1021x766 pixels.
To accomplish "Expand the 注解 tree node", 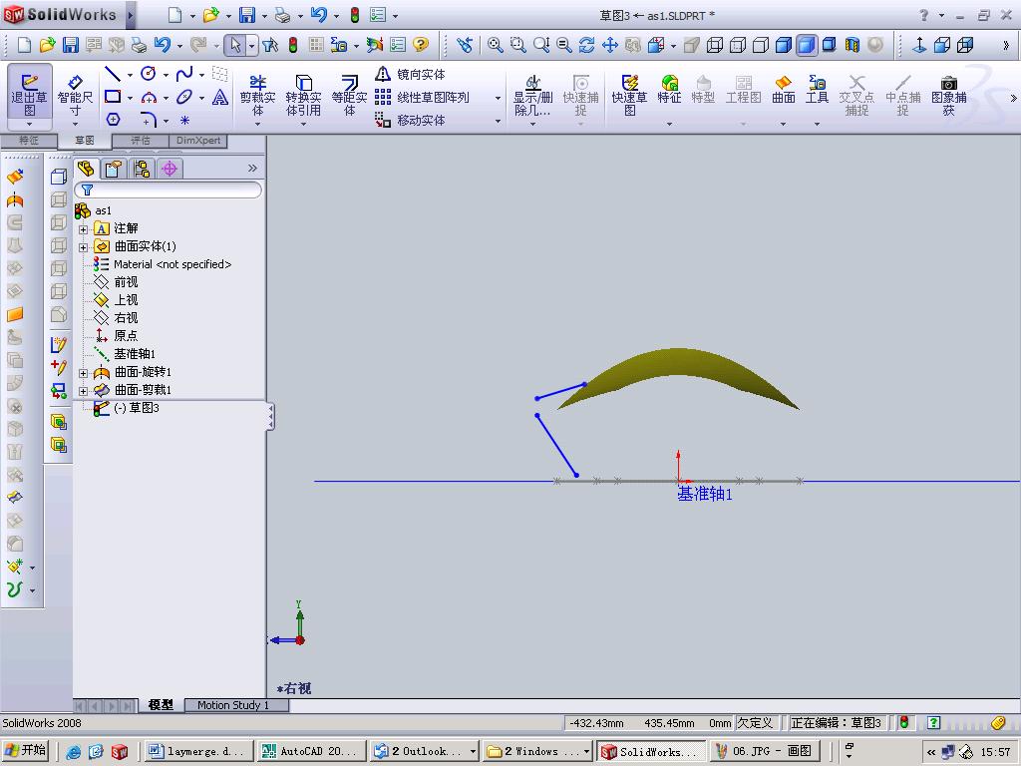I will 84,229.
